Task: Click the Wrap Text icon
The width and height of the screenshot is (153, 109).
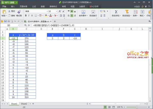Action: coord(93,12)
